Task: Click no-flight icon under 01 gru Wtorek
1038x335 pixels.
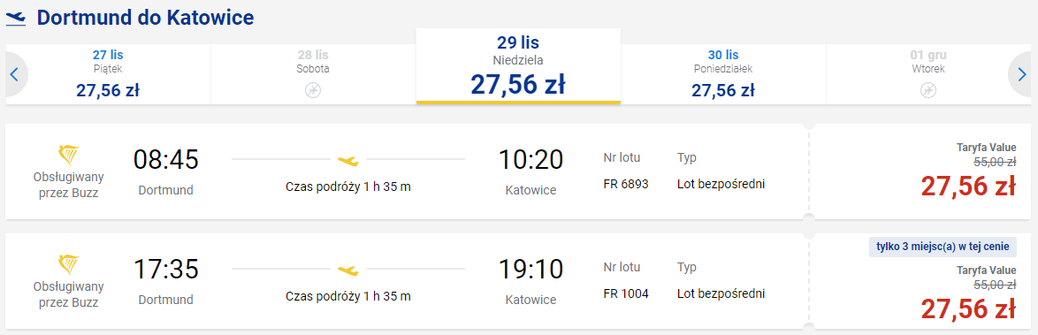Action: [928, 90]
